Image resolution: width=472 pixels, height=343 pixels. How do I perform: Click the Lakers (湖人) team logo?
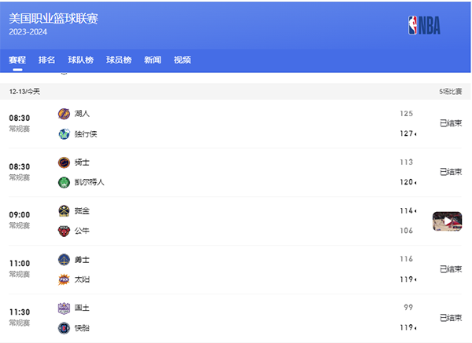pyautogui.click(x=64, y=114)
